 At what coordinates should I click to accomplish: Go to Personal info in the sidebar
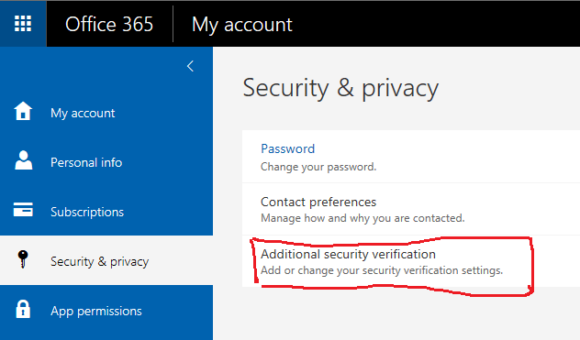pyautogui.click(x=86, y=162)
